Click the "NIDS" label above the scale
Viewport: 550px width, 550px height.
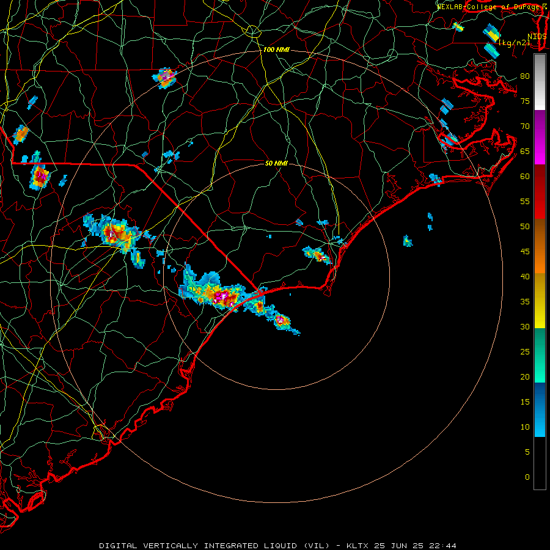[x=537, y=37]
